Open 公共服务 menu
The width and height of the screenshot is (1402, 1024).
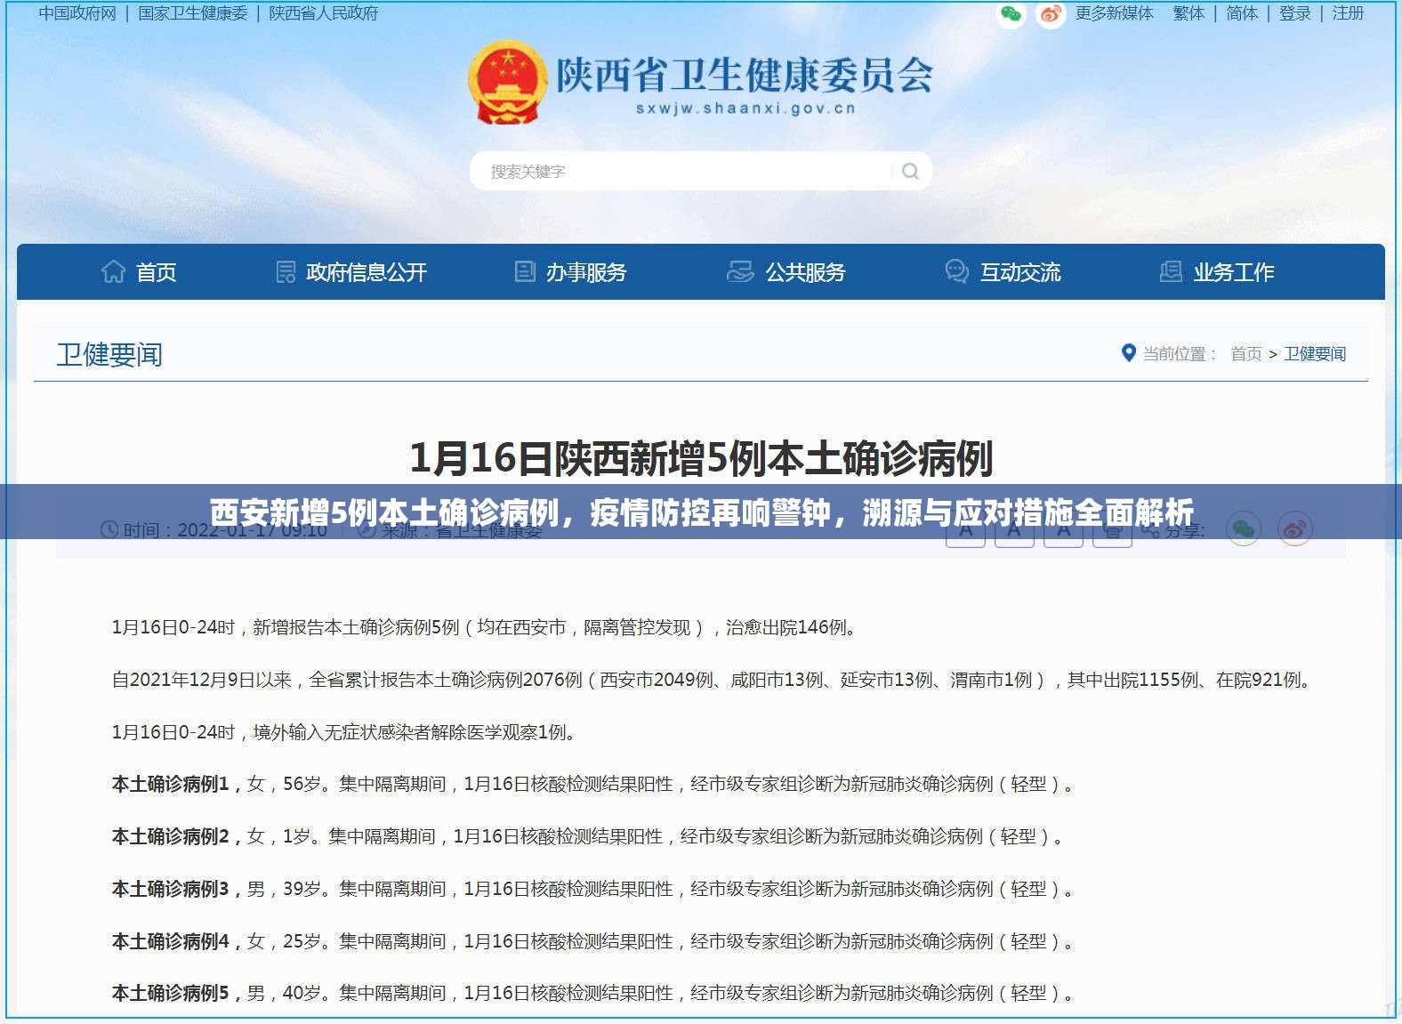pos(786,272)
